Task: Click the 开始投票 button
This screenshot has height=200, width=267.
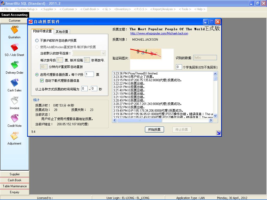Action: (x=154, y=129)
